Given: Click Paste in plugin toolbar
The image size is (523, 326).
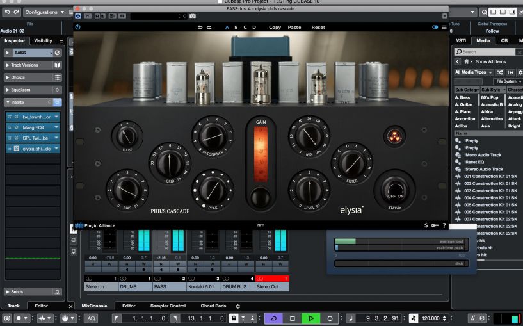Looking at the screenshot, I should tap(294, 28).
